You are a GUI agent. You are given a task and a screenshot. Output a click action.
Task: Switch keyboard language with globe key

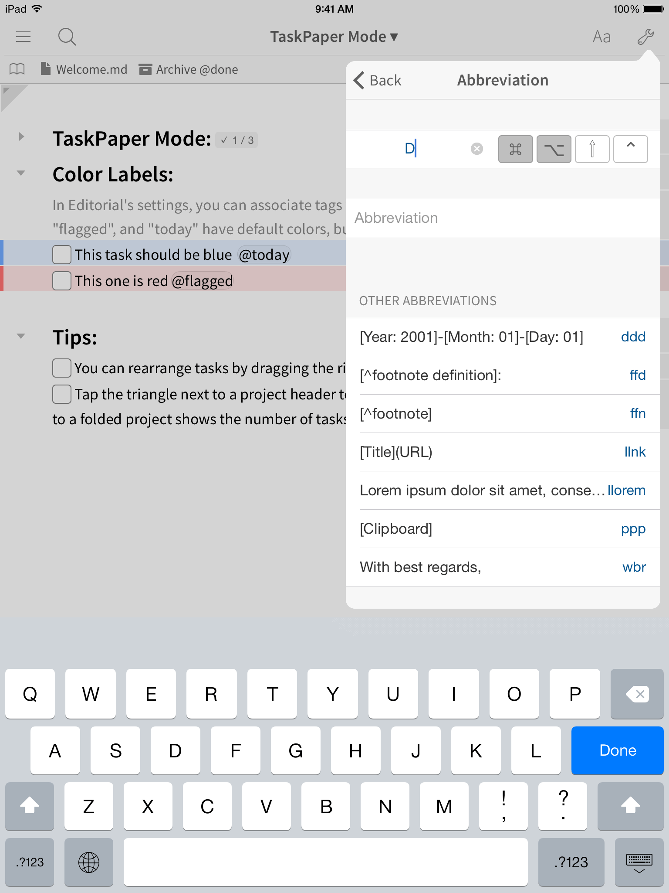(89, 862)
